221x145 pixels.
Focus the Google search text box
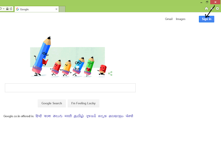point(70,88)
